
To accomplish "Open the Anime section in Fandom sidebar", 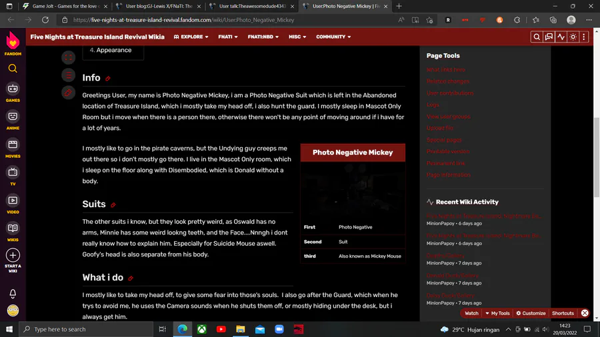I will [13, 121].
